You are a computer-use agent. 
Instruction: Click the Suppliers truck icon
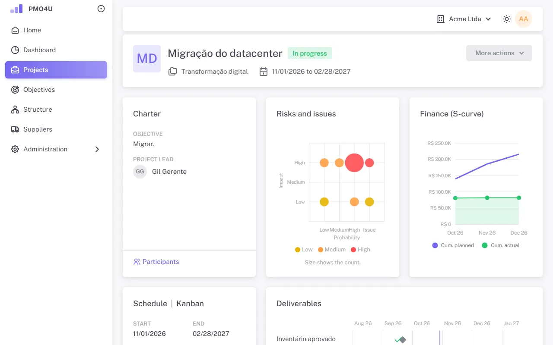tap(15, 129)
